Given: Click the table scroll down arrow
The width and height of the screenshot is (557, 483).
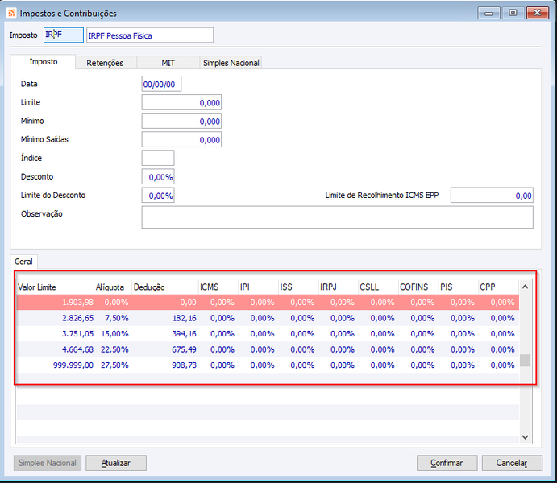Looking at the screenshot, I should (x=526, y=437).
